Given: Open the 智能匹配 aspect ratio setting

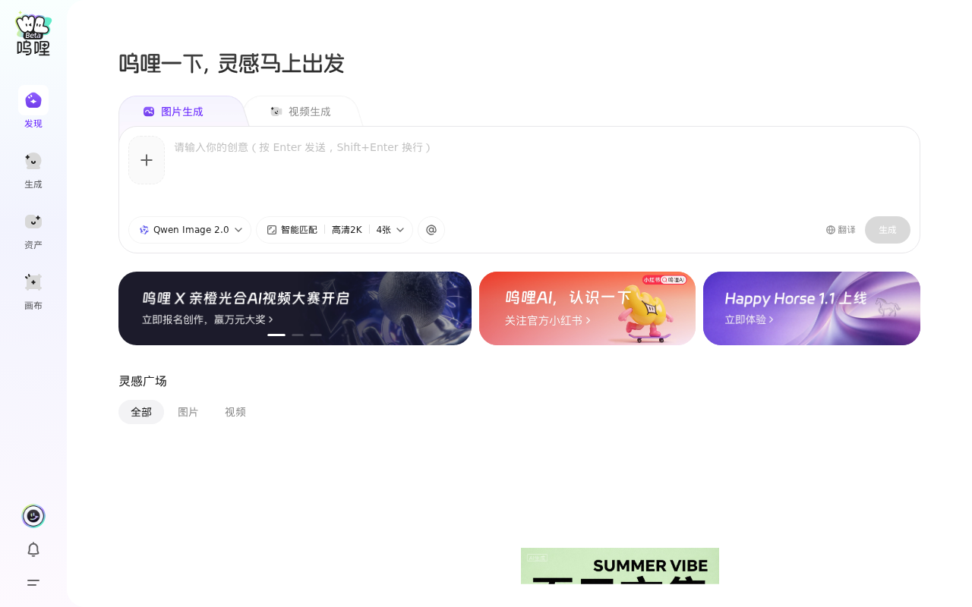Looking at the screenshot, I should click(x=292, y=230).
